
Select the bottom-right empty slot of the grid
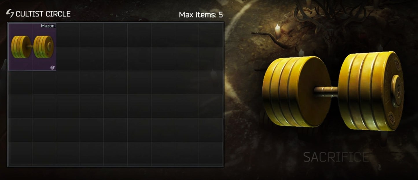click(211, 154)
